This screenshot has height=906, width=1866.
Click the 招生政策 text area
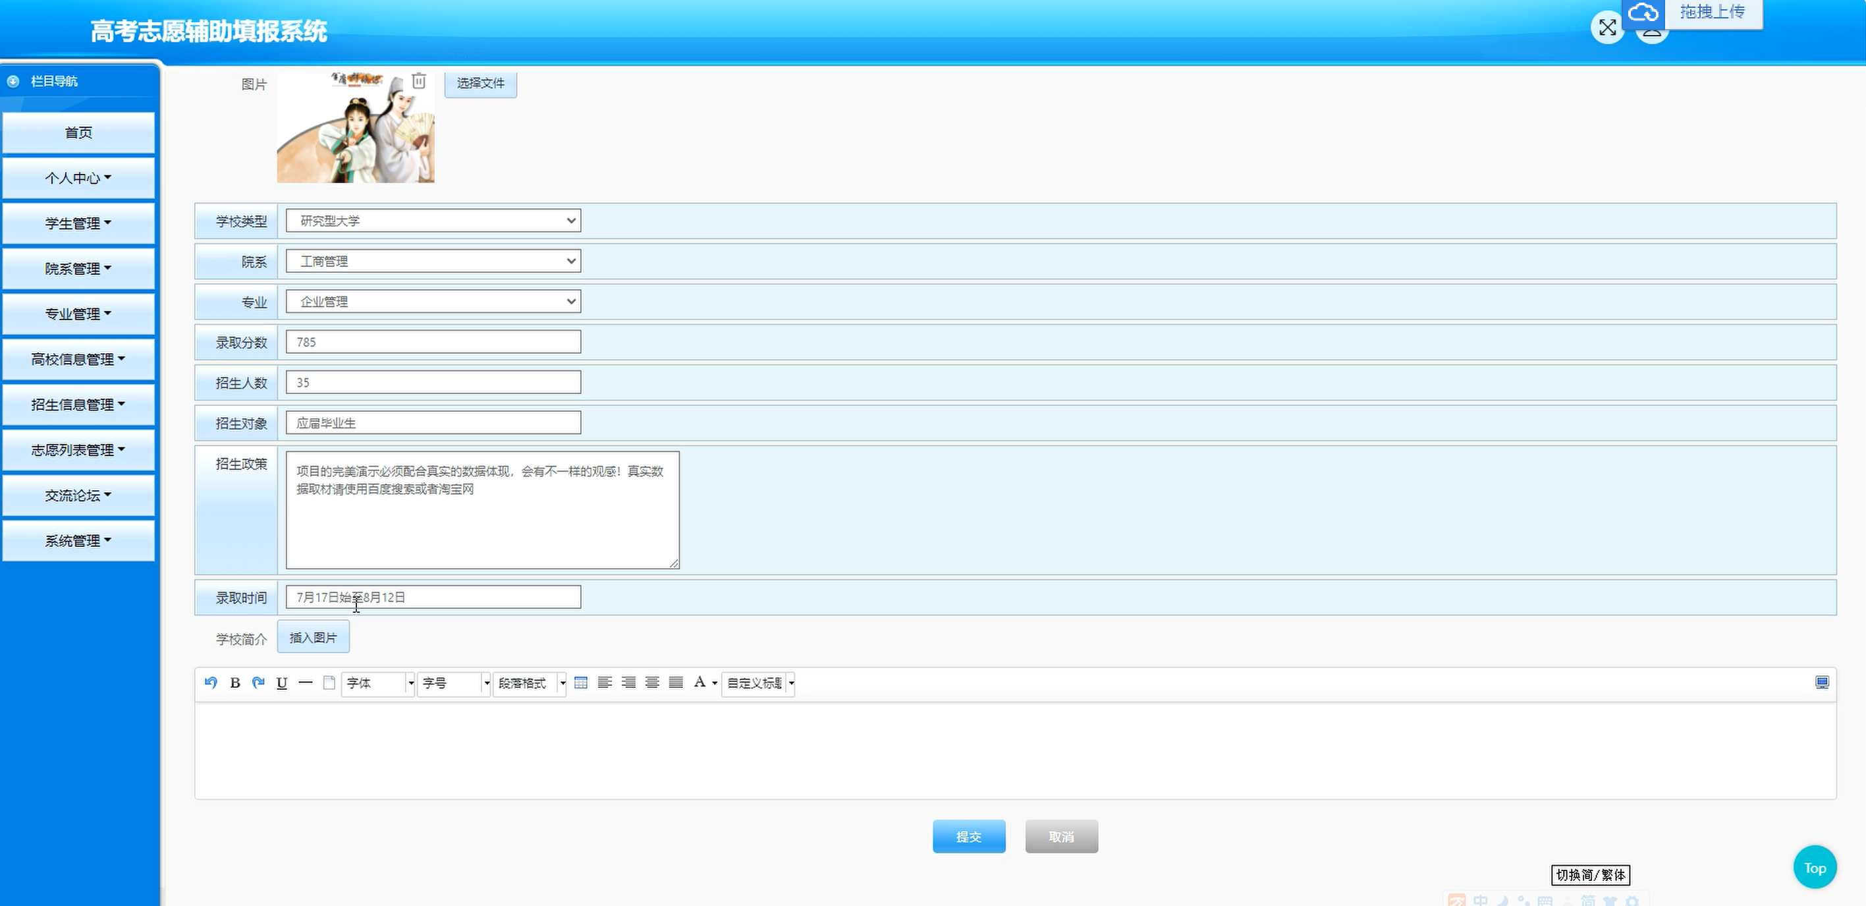482,510
